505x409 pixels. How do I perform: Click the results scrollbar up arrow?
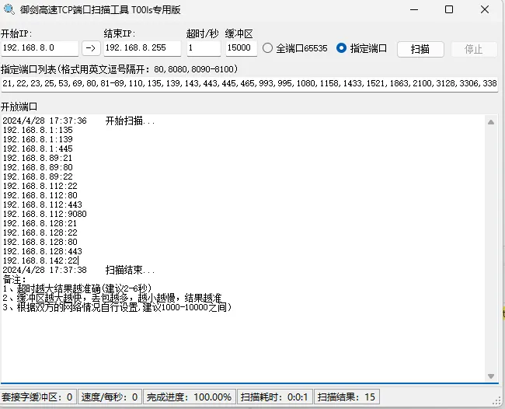pos(490,122)
